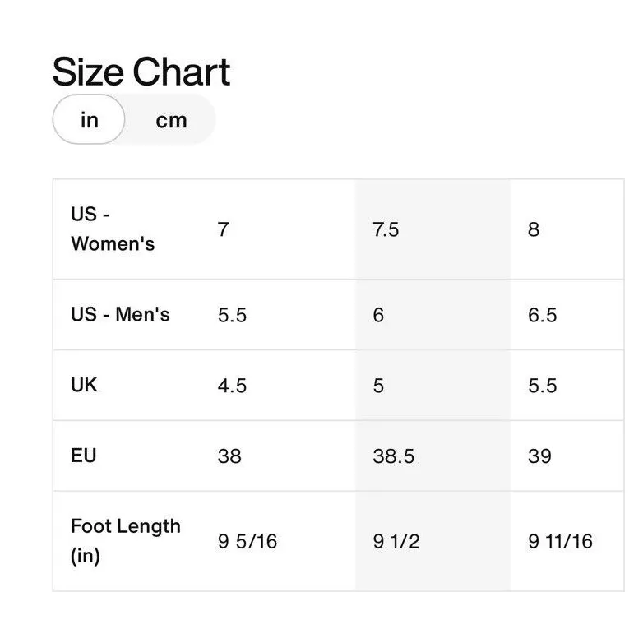This screenshot has height=643, width=643.
Task: Click the US - Men's row label
Action: [120, 314]
